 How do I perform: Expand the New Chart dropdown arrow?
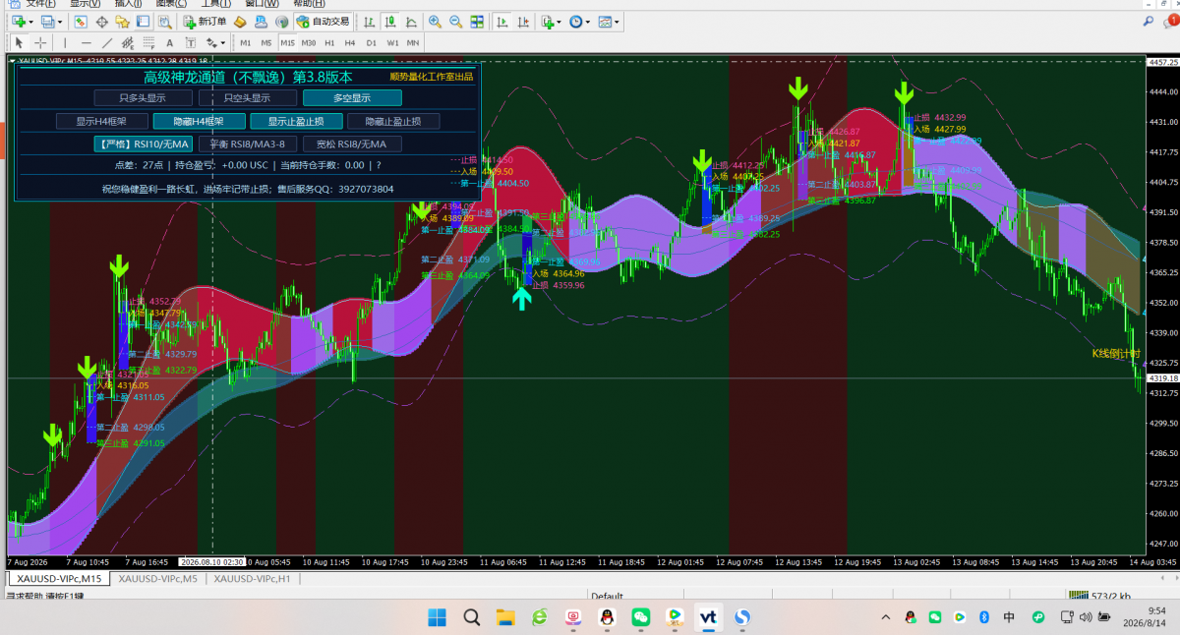click(x=31, y=22)
